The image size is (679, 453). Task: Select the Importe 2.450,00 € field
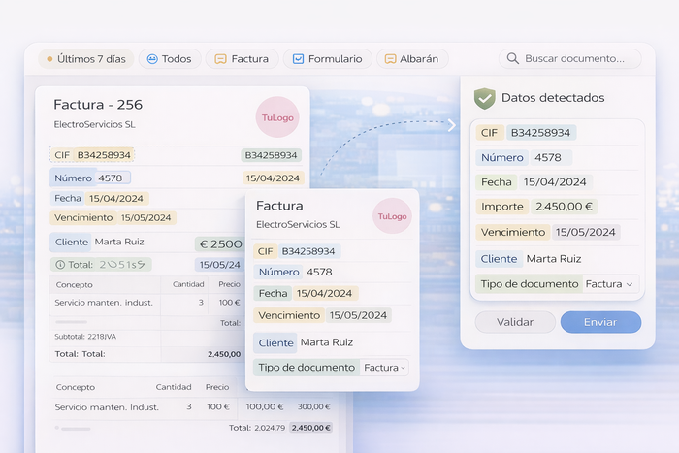click(x=536, y=207)
